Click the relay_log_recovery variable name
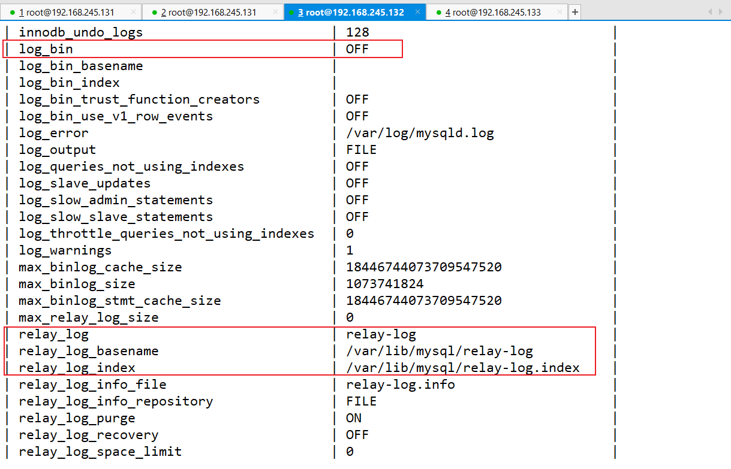Viewport: 731px width, 469px height. 88,435
